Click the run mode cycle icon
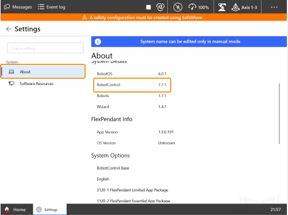The image size is (288, 215). [x=160, y=7]
